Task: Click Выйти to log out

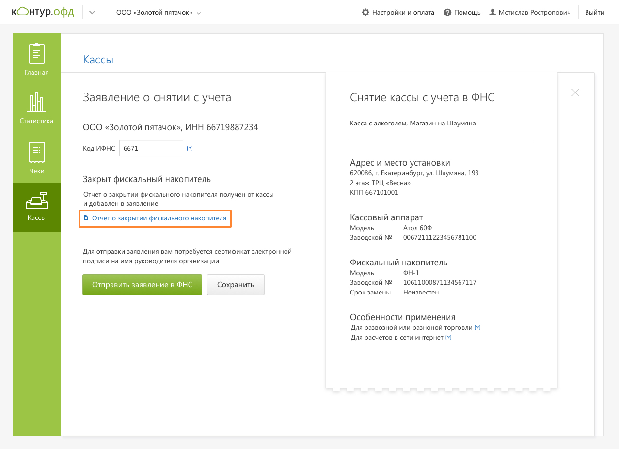Action: [x=594, y=13]
